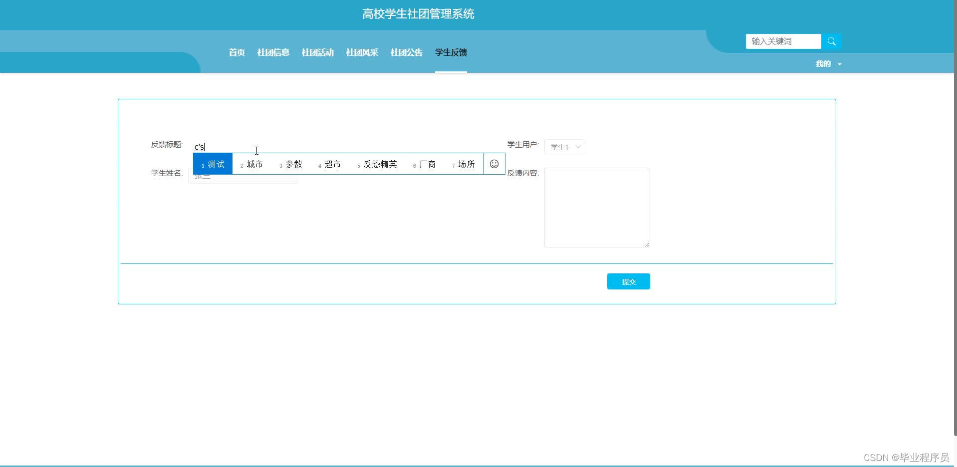Viewport: 957px width, 467px height.
Task: Click the 高校学生社团管理系统 title
Action: tap(418, 14)
